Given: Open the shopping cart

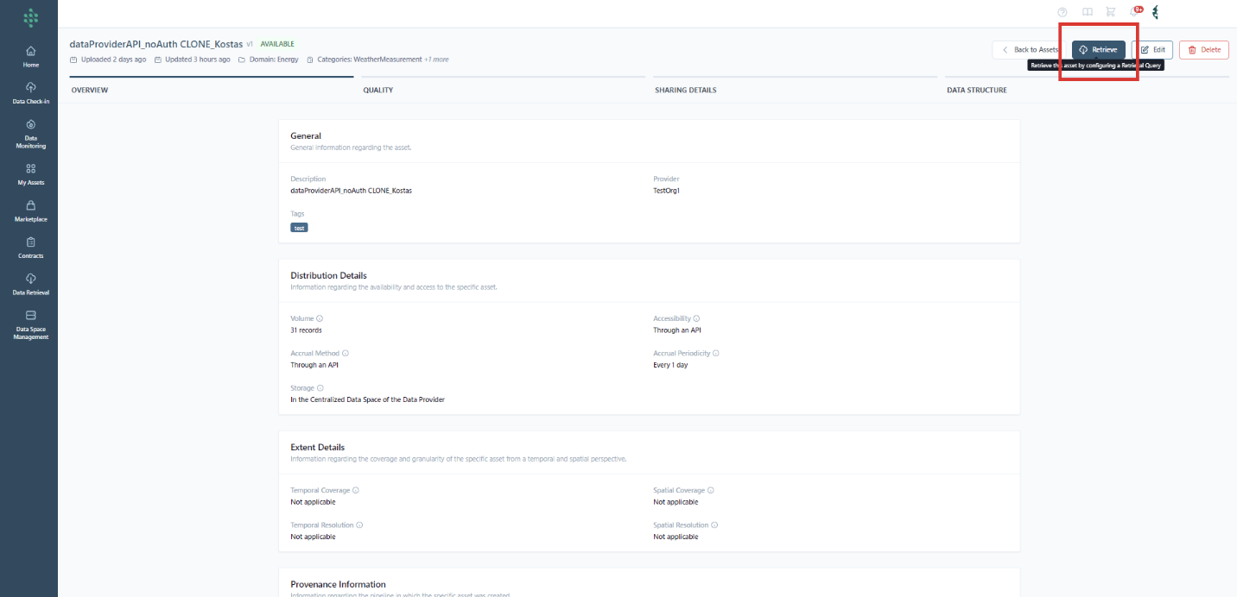Looking at the screenshot, I should coord(1111,12).
